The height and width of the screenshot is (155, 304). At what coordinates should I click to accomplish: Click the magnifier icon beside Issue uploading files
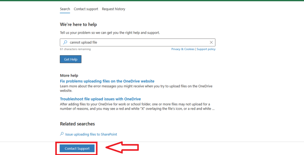(x=62, y=134)
